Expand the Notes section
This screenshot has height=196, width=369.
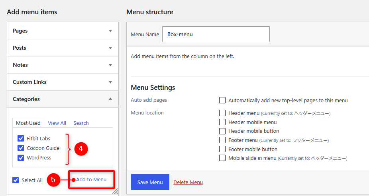click(x=63, y=65)
